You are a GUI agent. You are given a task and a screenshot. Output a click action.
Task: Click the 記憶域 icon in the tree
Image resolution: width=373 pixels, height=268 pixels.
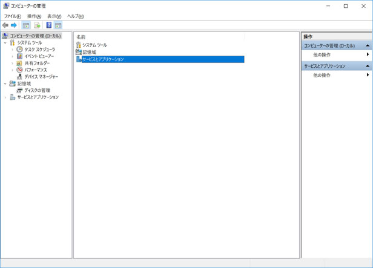12,83
